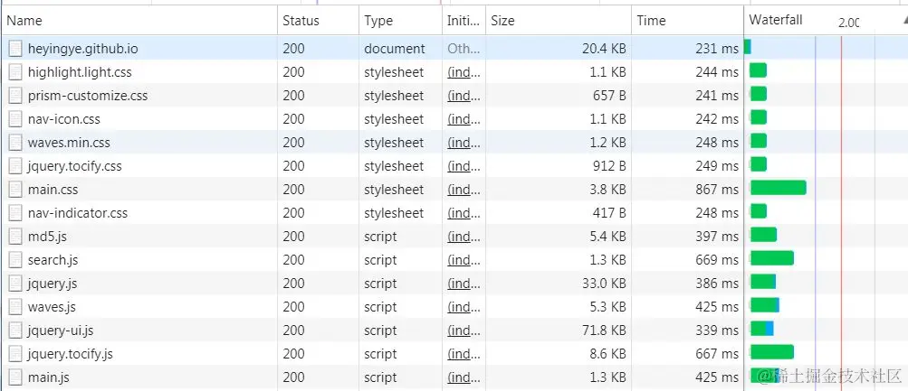Open initiator link of md5.js row
Screen dimensions: 908x391
click(464, 237)
